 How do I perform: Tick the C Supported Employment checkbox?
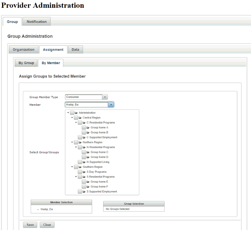tap(80, 137)
